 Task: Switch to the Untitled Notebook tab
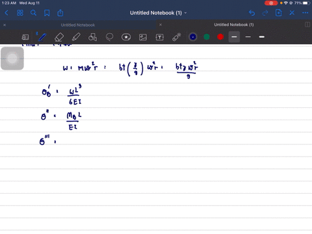pyautogui.click(x=78, y=25)
